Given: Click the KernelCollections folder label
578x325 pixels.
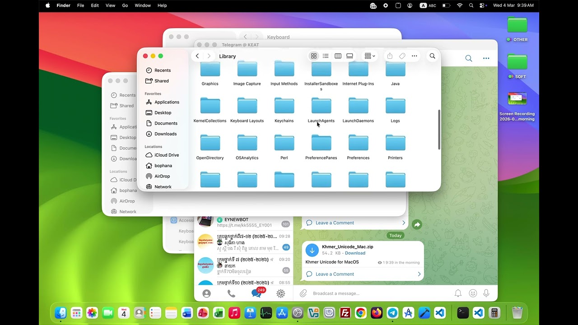Looking at the screenshot, I should click(210, 121).
